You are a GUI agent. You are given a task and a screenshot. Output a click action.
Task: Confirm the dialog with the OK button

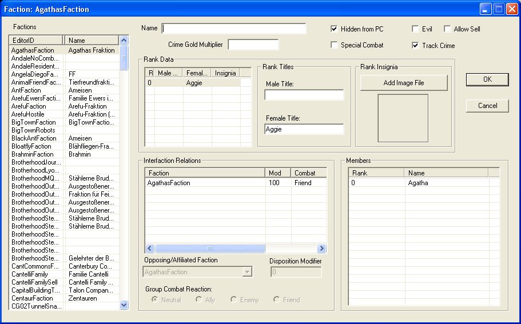(x=487, y=79)
